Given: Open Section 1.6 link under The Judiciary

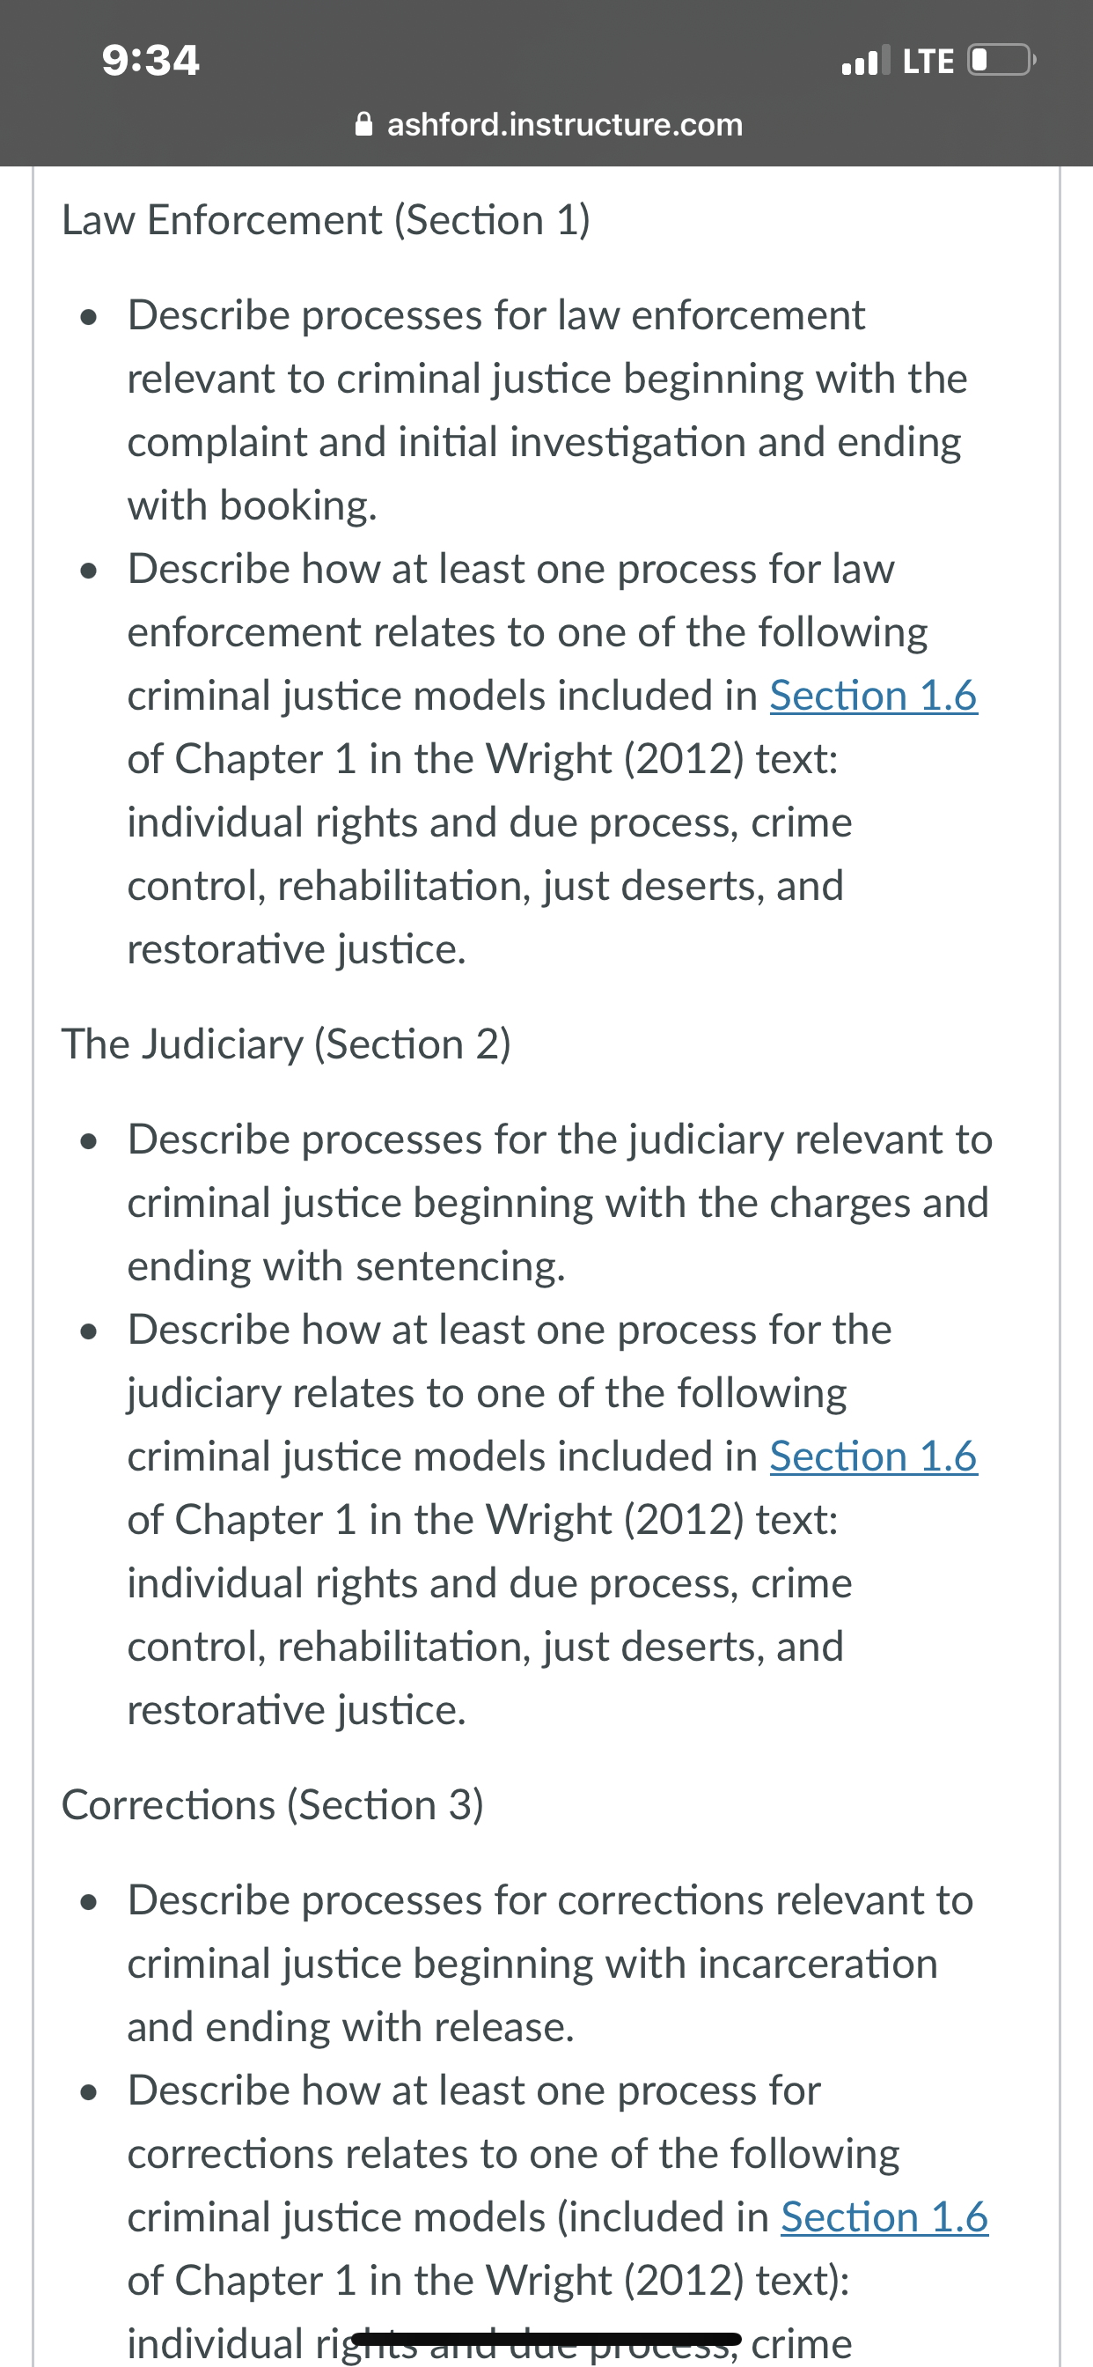Looking at the screenshot, I should pos(874,1456).
